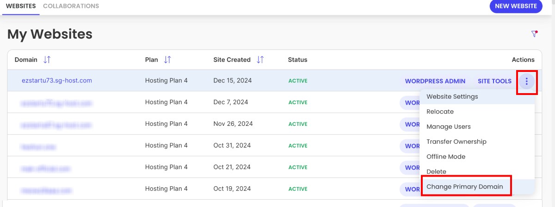The image size is (555, 207).
Task: Select Transfer Ownership menu option
Action: (456, 142)
